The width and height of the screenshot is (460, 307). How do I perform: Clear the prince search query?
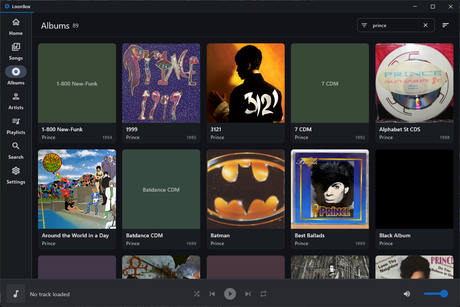[x=425, y=25]
